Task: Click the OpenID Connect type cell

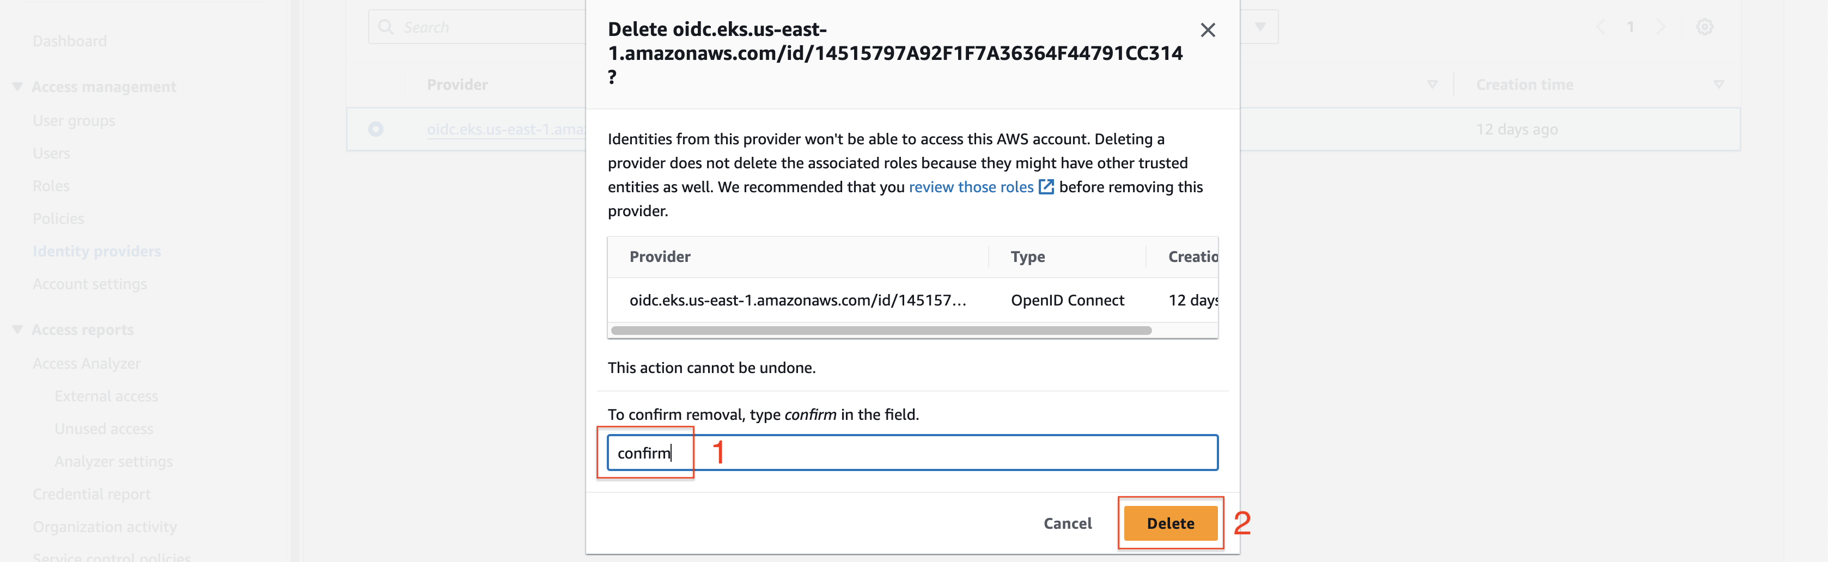Action: click(x=1067, y=300)
